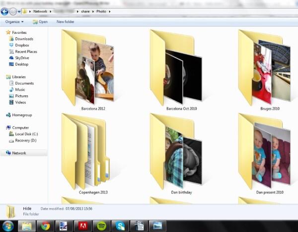Image resolution: width=298 pixels, height=232 pixels.
Task: Select Desktop in Favorites
Action: coord(22,64)
